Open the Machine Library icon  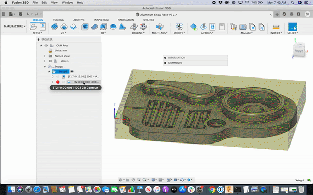pyautogui.click(x=243, y=27)
